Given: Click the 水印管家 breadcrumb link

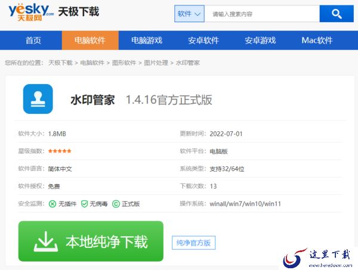Looking at the screenshot, I should point(188,63).
